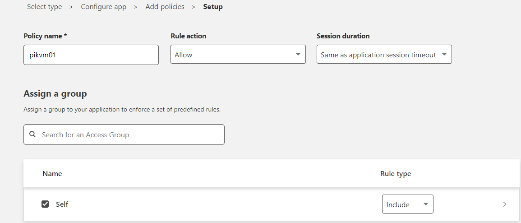The image size is (521, 223).
Task: Click the magnifier icon in Access Group search
Action: tap(32, 135)
